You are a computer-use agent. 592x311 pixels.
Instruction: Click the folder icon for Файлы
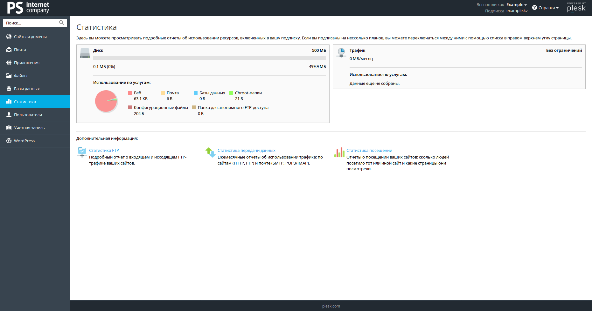tap(9, 76)
